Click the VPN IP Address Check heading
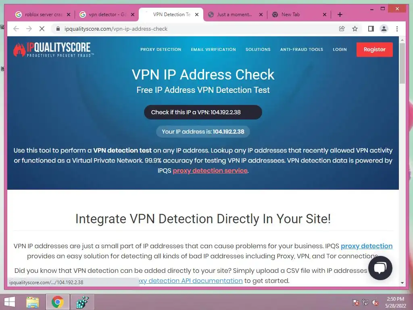 [x=203, y=75]
